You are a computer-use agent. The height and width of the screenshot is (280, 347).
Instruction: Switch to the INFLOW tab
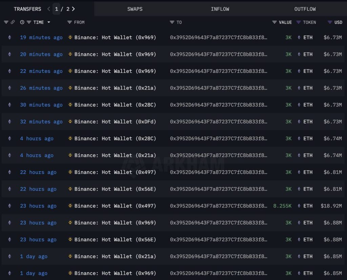[220, 9]
